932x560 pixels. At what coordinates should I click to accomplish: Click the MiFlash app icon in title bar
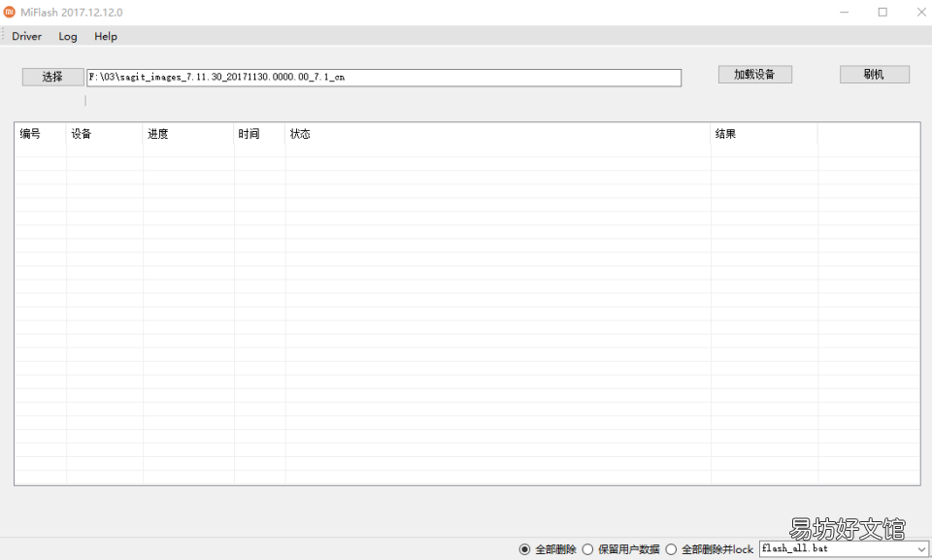(10, 12)
